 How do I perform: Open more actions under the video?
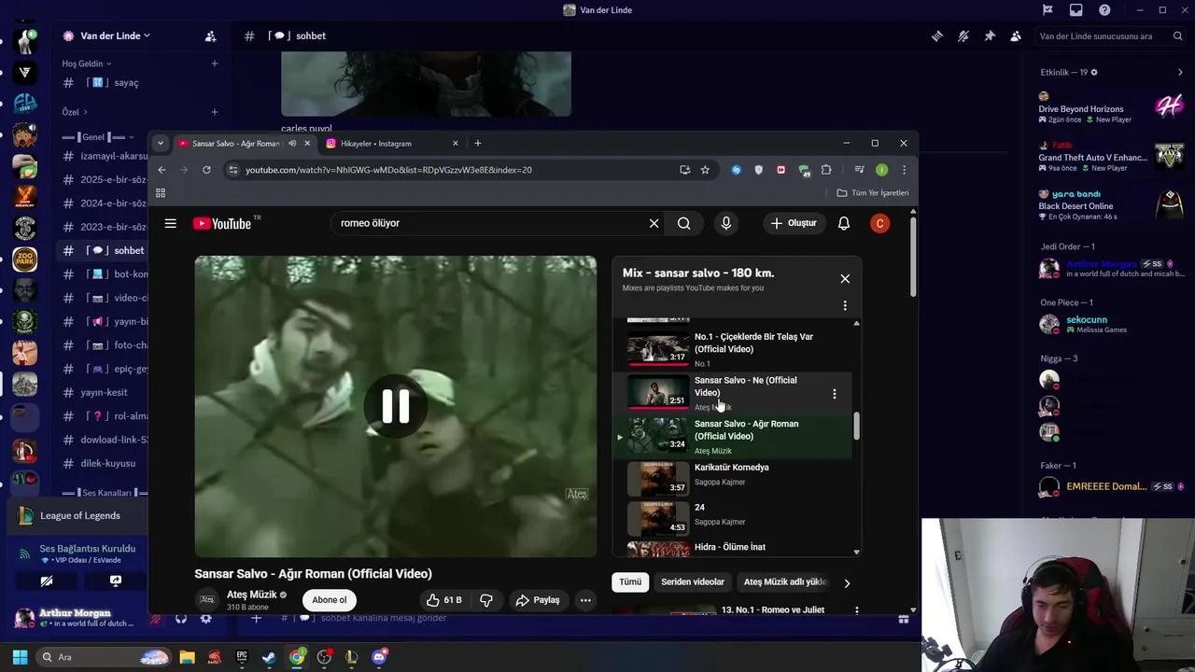coord(585,600)
